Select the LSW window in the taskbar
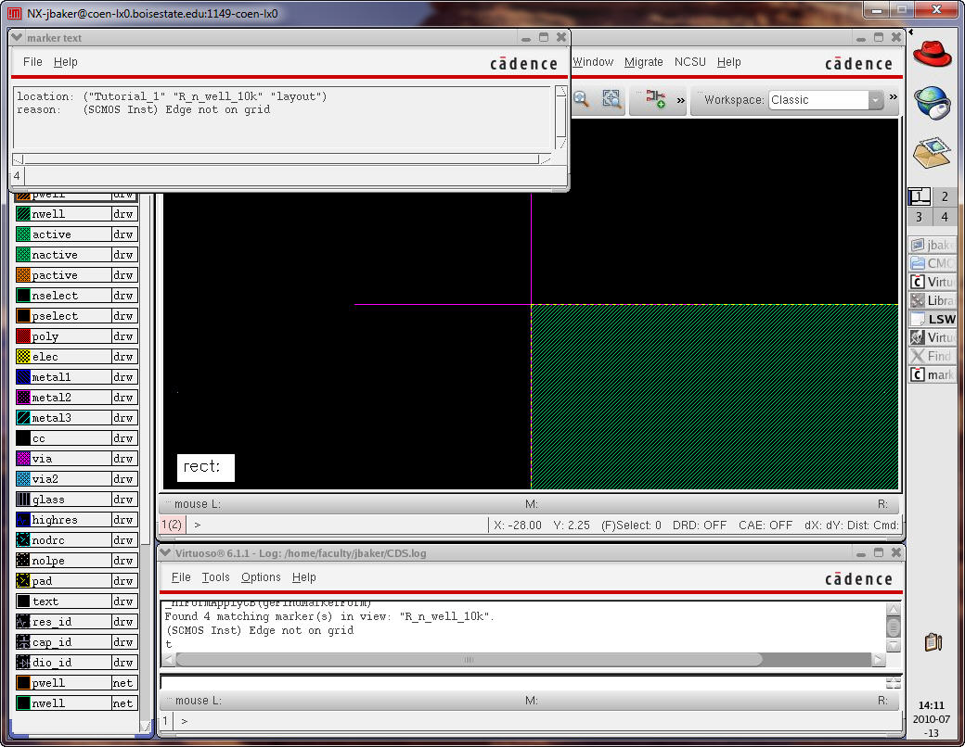Screen dimensions: 965x747 point(933,319)
